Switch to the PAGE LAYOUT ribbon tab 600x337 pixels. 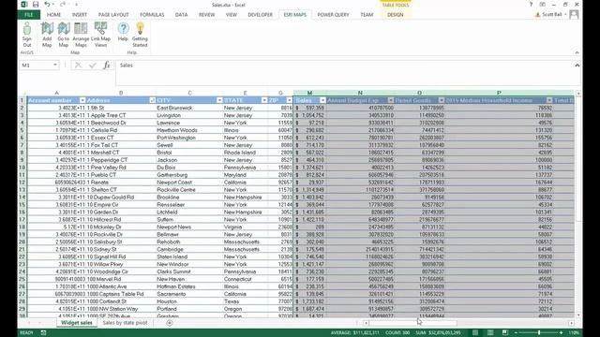click(113, 15)
